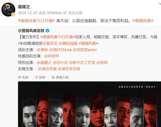View full-size image via 查看大图
The height and width of the screenshot is (127, 161).
click(60, 77)
